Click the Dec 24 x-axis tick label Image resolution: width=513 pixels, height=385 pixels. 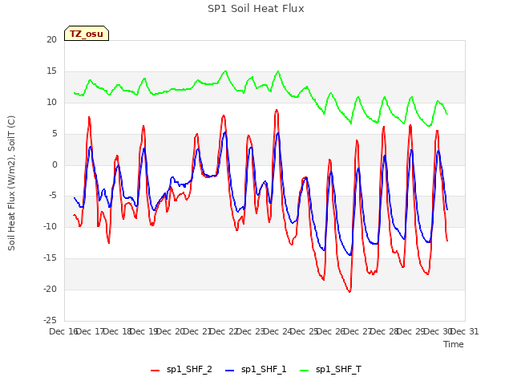(x=277, y=331)
